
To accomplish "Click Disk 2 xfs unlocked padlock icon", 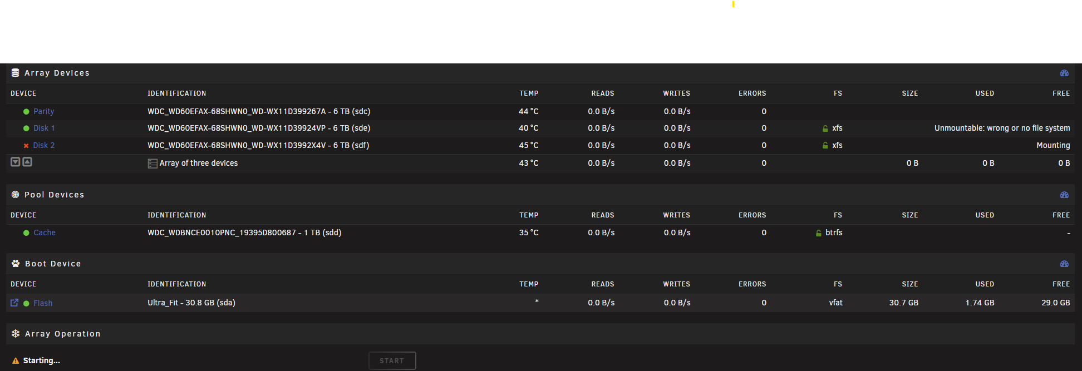I will [825, 145].
